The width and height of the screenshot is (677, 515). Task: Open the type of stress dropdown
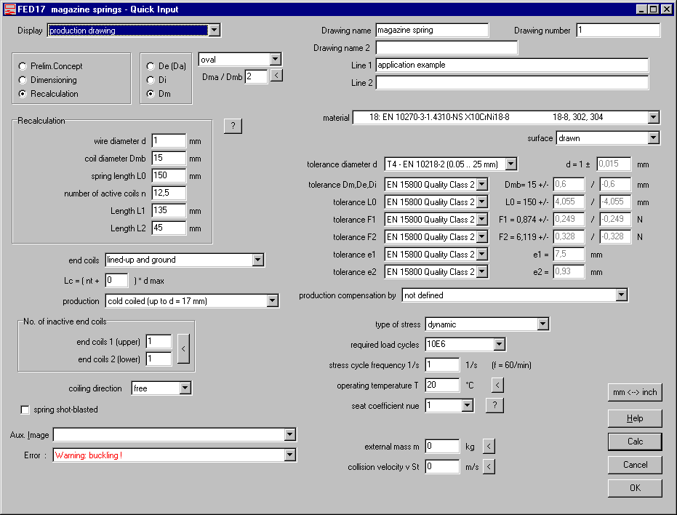point(542,324)
